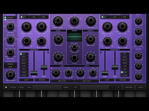Select S&H pitch source for oscillator 2
The image size is (149, 111).
[115, 17]
